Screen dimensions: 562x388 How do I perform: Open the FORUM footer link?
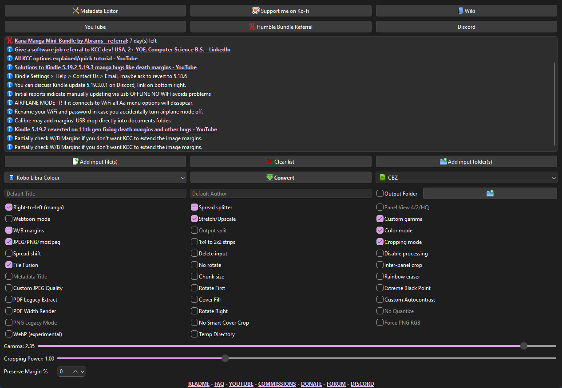click(336, 384)
